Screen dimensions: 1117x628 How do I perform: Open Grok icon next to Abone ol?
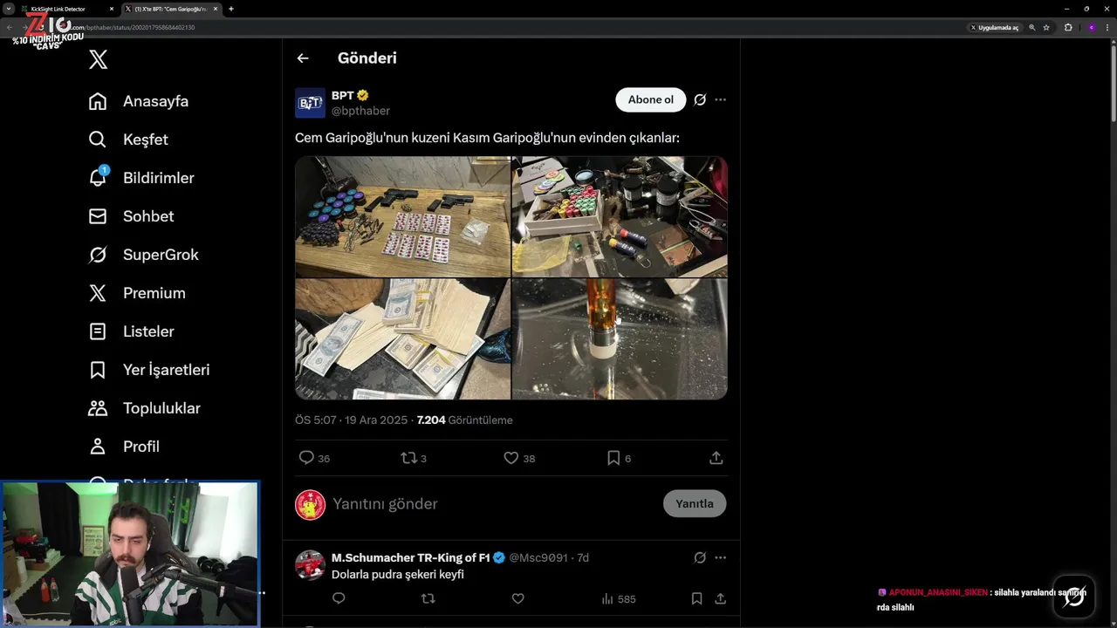coord(700,99)
